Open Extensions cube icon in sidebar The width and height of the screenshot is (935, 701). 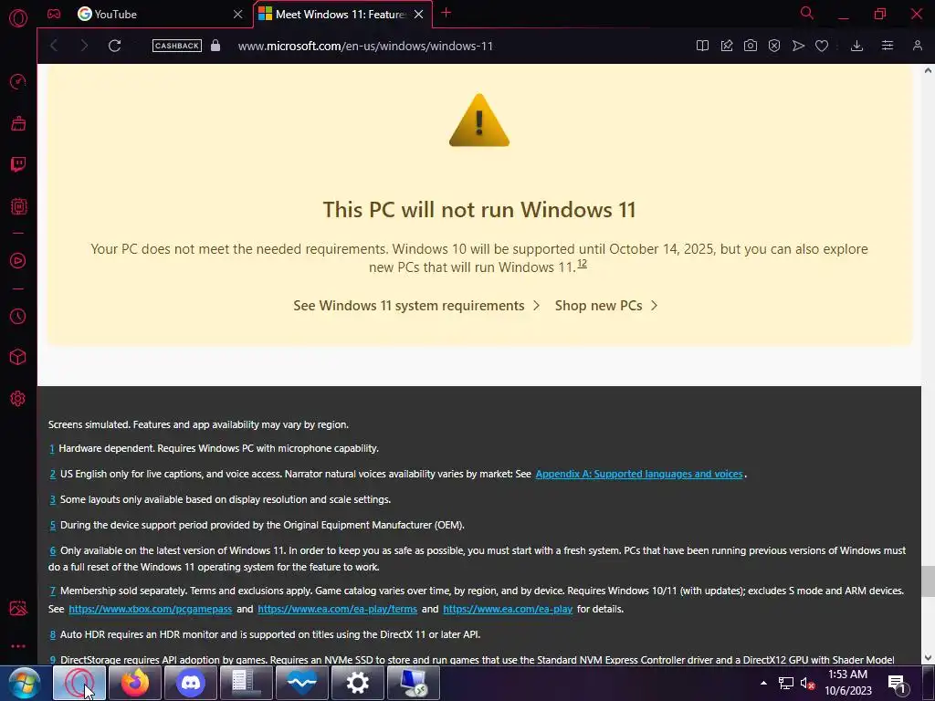click(x=18, y=357)
